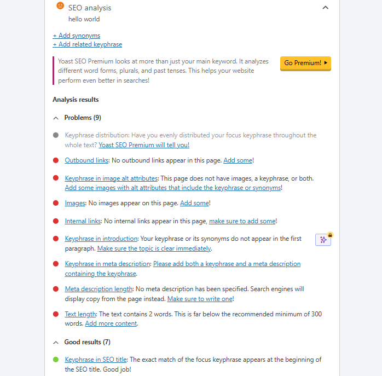Click + Add related keyphrase link
Image resolution: width=382 pixels, height=376 pixels.
pyautogui.click(x=88, y=44)
